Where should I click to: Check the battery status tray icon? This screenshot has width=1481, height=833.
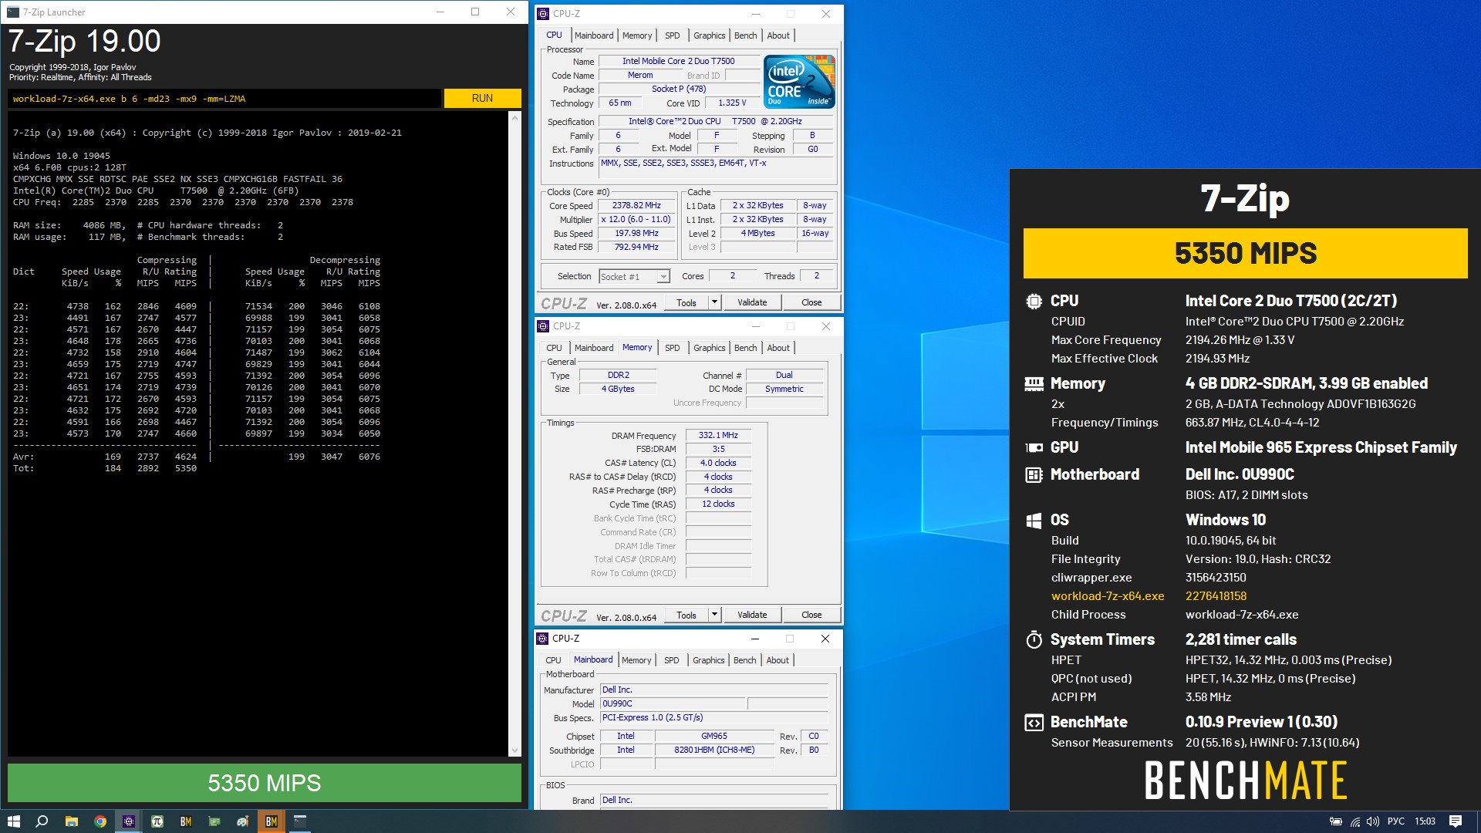(1336, 821)
